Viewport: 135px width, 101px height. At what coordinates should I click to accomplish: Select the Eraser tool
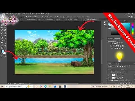click(x=5, y=35)
